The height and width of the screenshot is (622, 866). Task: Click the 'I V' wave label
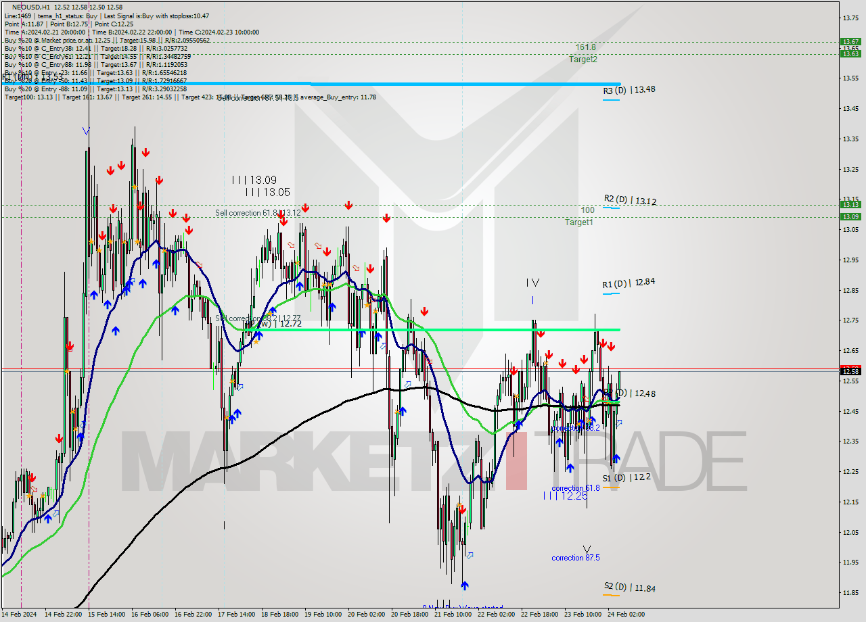(x=532, y=283)
